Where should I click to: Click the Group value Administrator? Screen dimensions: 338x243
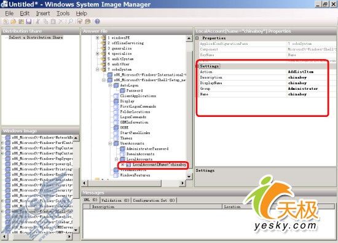303,89
